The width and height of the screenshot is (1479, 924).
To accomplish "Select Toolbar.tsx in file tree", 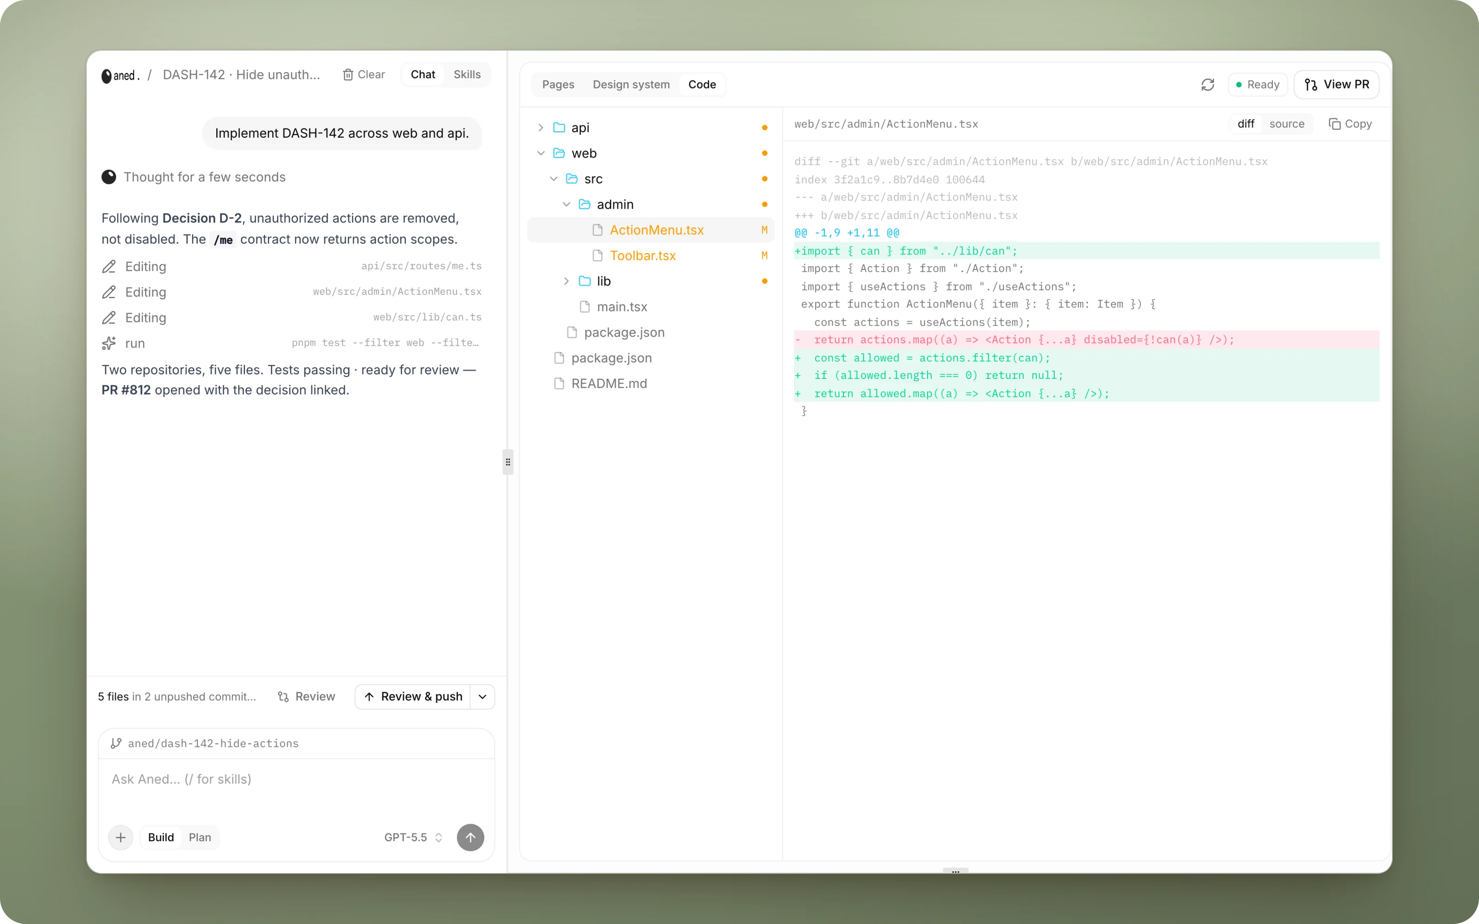I will [650, 255].
